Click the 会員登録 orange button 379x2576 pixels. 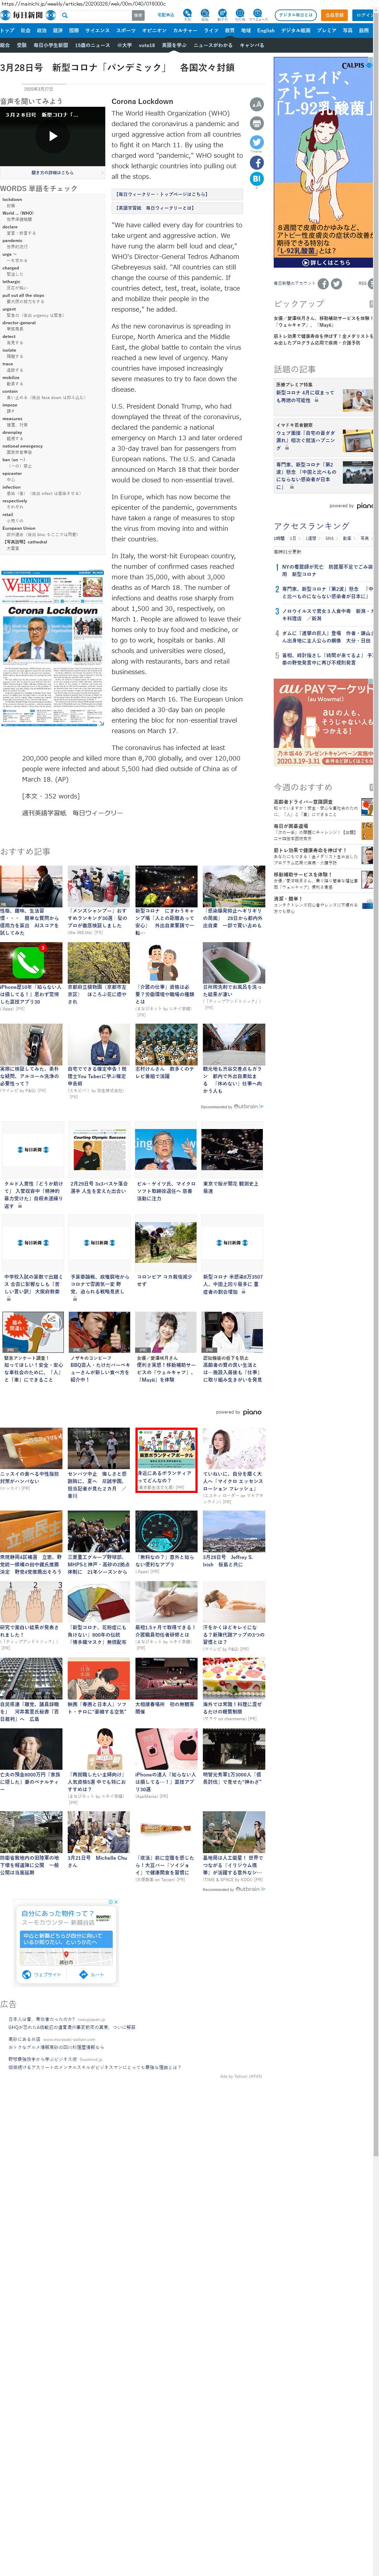tap(334, 15)
